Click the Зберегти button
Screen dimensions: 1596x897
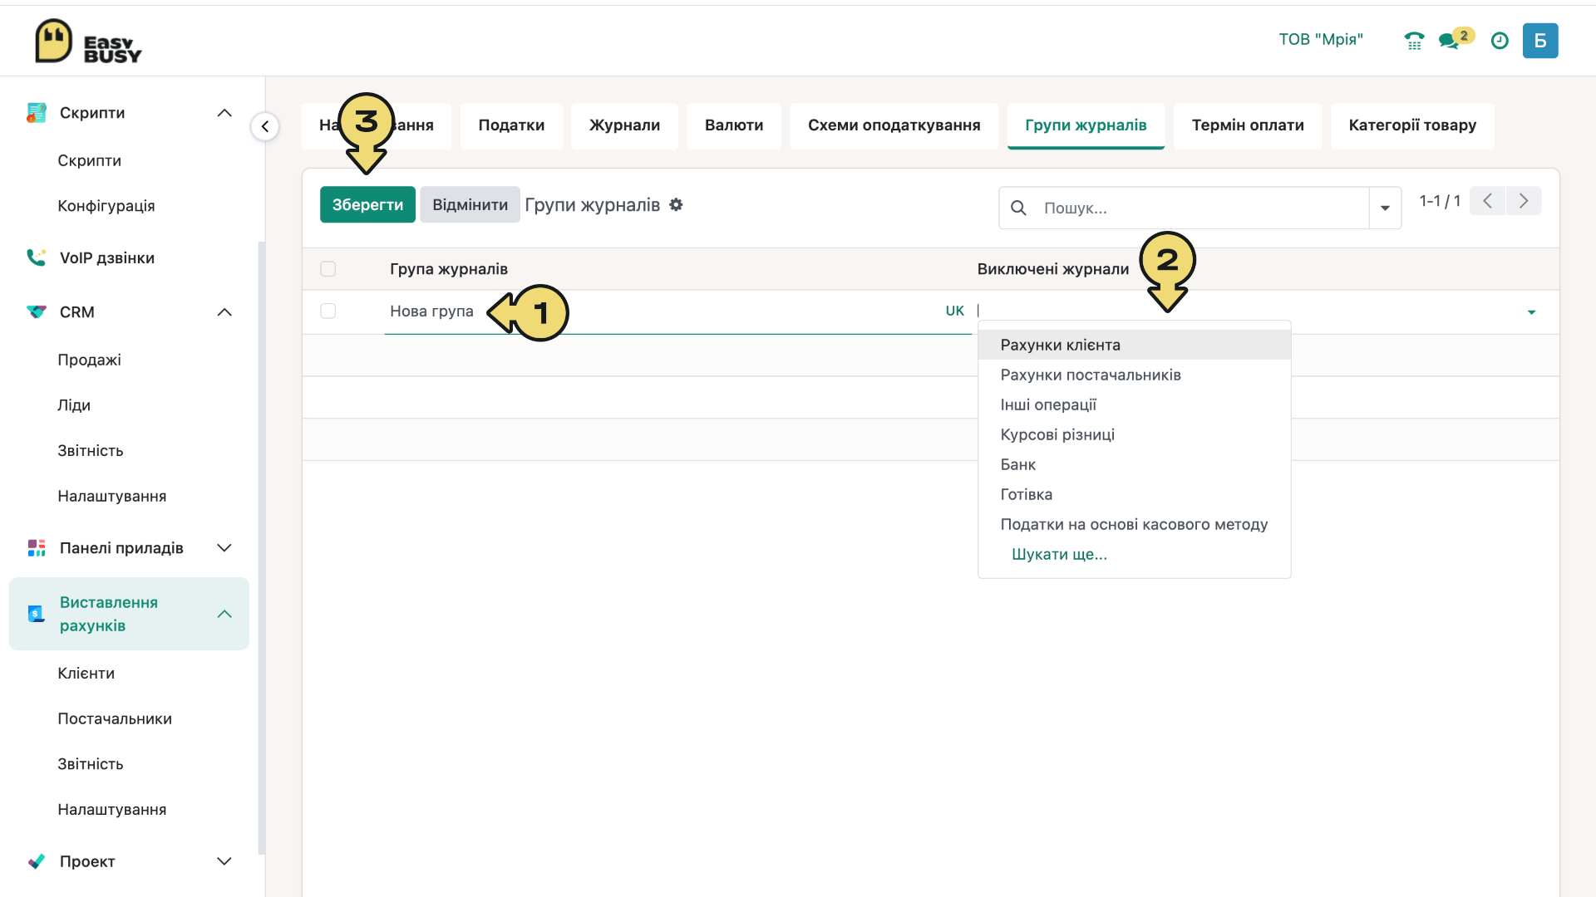click(367, 204)
